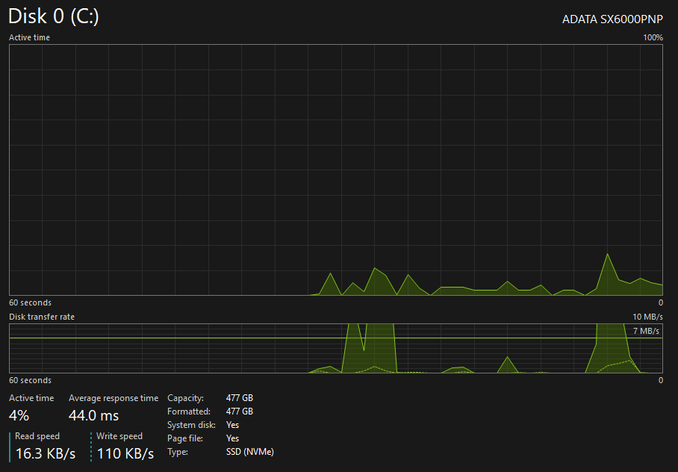Click the Read speed 16.3 KB/s value
The height and width of the screenshot is (472, 678).
coord(46,453)
